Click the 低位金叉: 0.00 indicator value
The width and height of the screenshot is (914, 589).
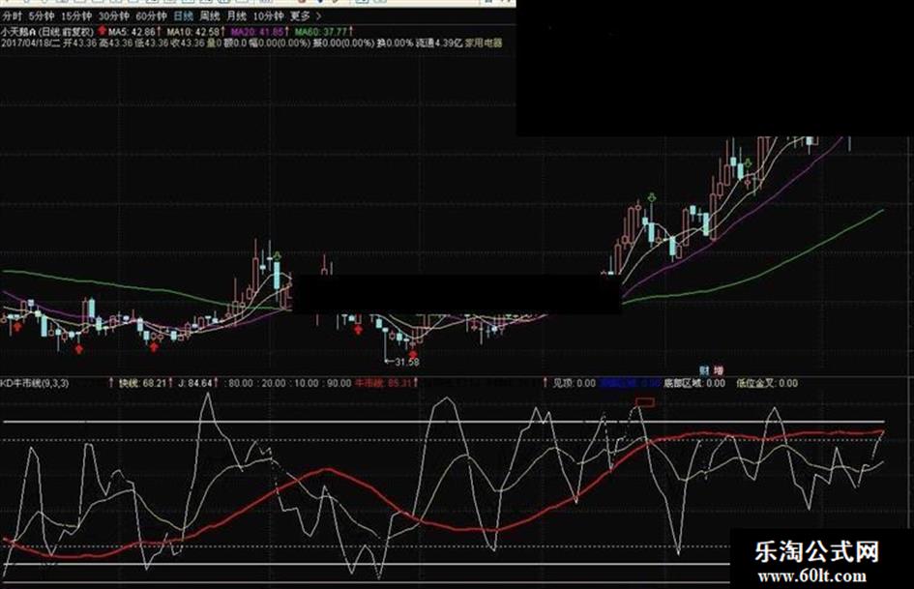tap(767, 383)
